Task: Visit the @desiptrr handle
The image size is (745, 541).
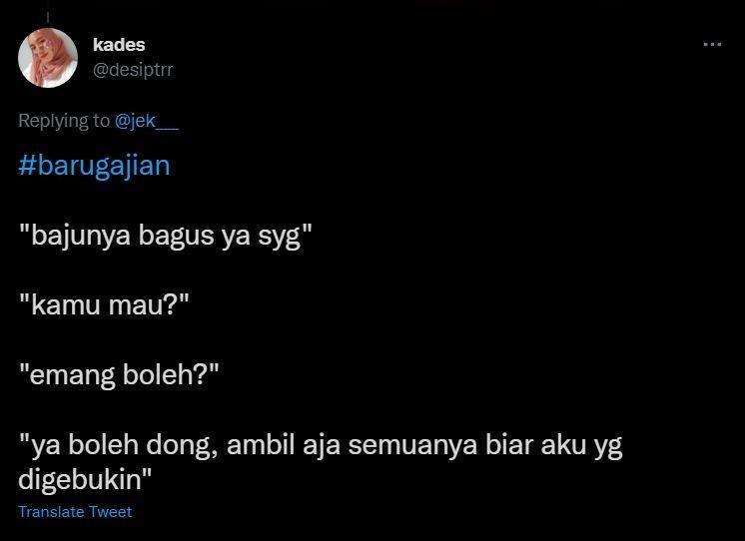Action: (x=133, y=70)
